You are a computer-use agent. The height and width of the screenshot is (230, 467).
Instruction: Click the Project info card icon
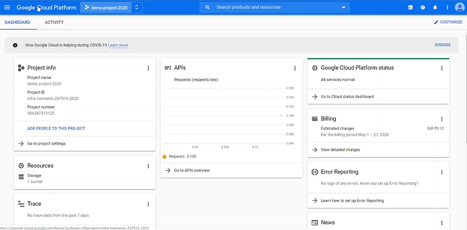point(21,68)
